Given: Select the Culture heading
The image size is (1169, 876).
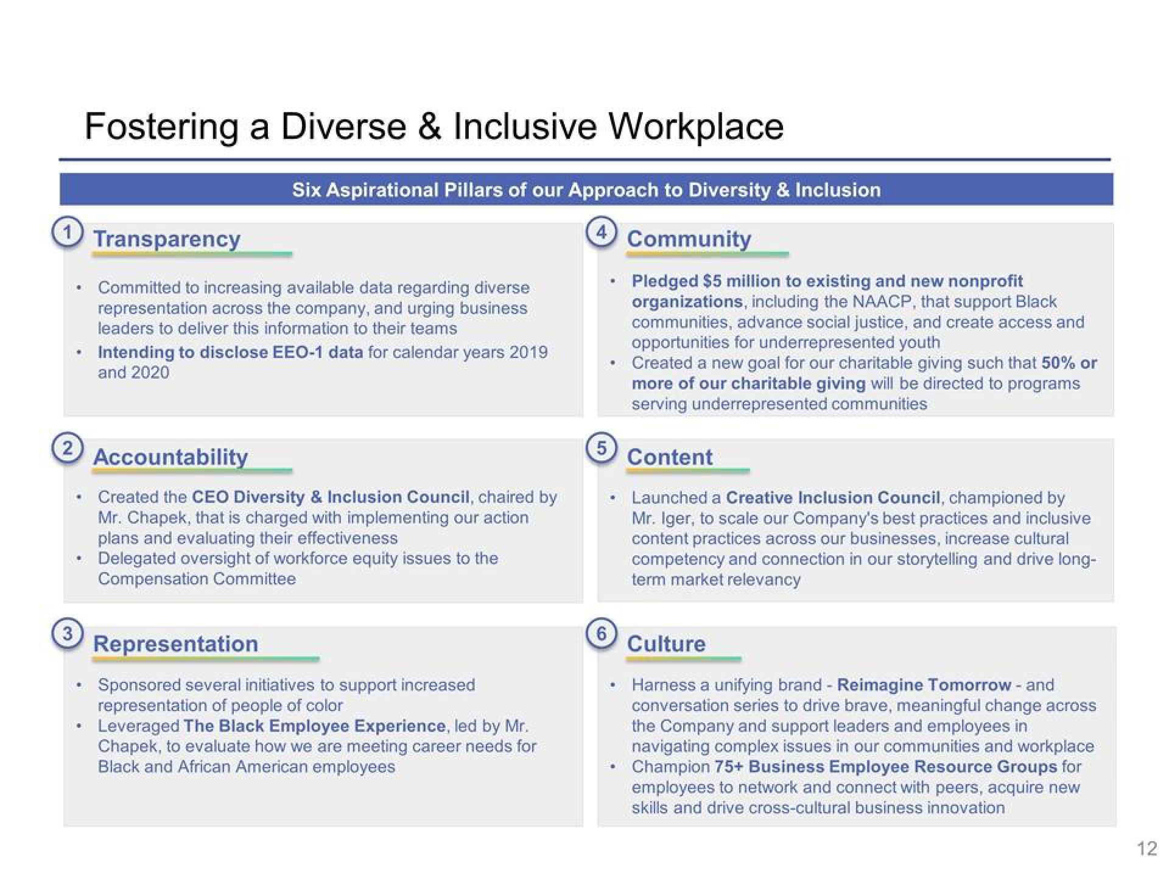Looking at the screenshot, I should (666, 643).
